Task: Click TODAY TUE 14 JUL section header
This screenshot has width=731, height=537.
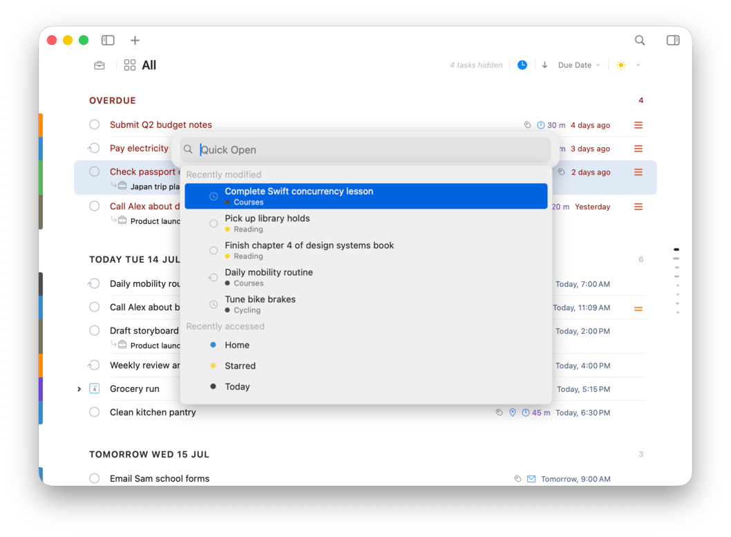Action: 134,260
